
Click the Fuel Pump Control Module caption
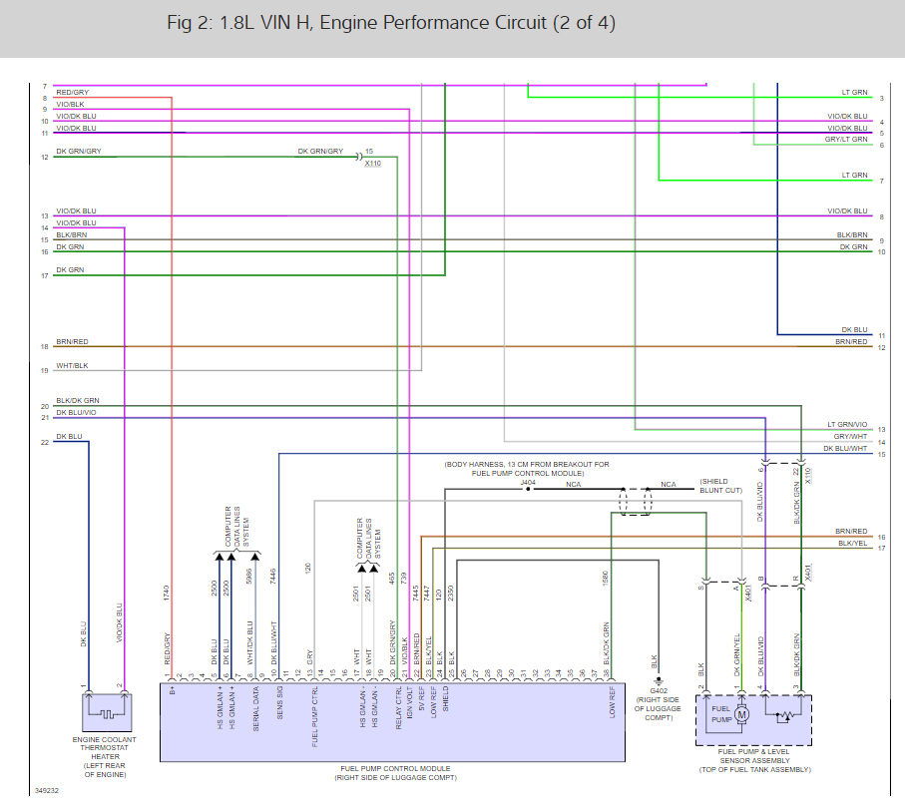coord(395,773)
